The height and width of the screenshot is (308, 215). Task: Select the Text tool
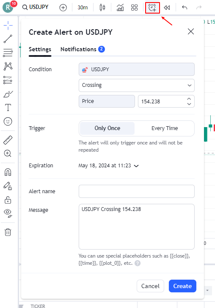coord(8,108)
